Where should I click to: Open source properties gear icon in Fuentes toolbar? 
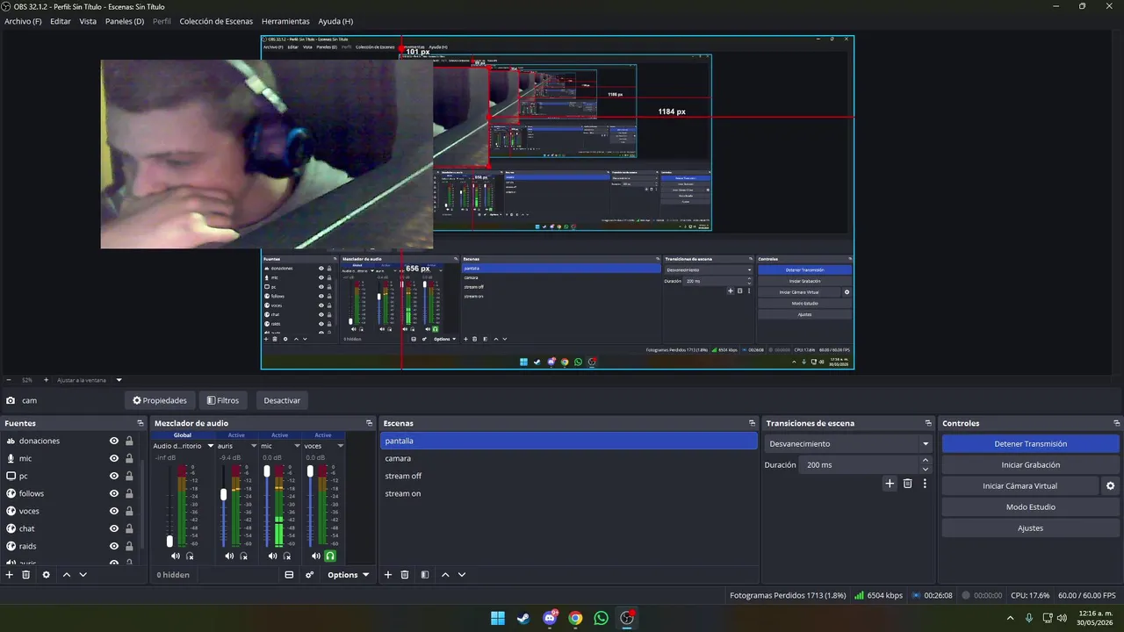[x=46, y=575]
